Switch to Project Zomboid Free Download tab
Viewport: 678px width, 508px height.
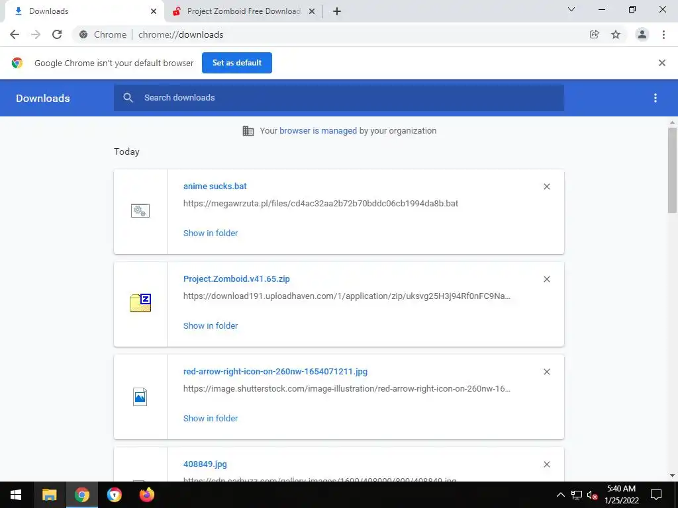[x=244, y=12]
